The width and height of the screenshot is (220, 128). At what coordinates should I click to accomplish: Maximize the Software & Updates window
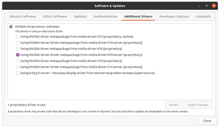[206, 6]
